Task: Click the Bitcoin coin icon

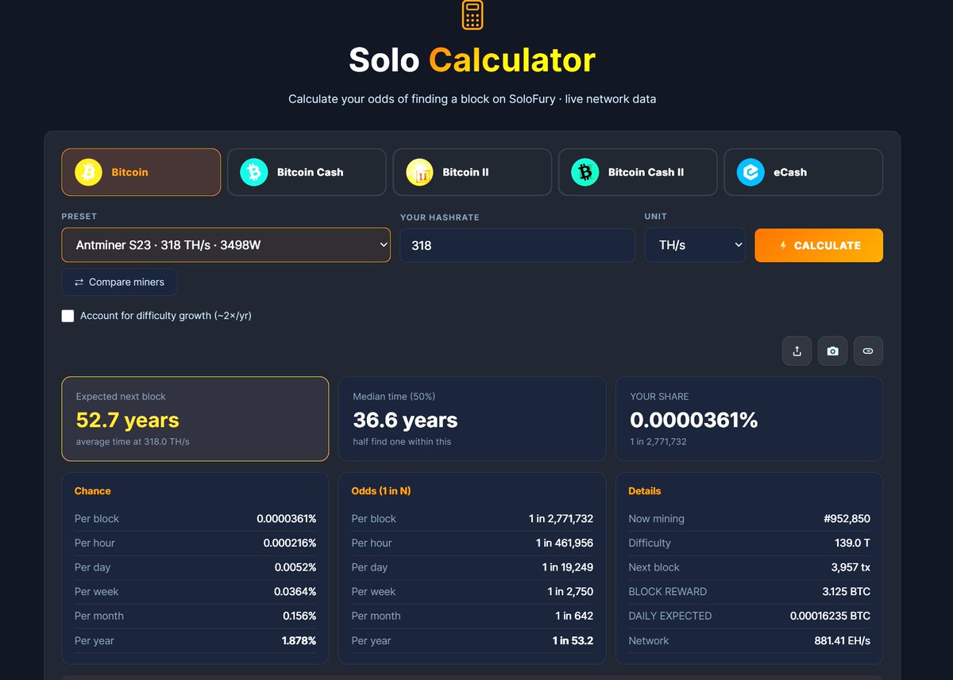Action: 89,172
